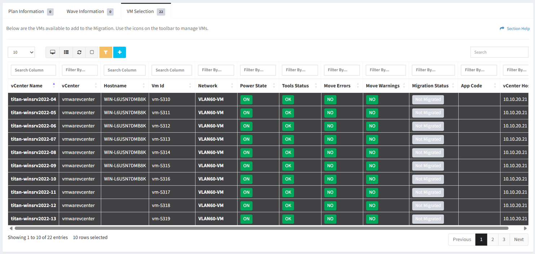535x254 pixels.
Task: Open vCenter column Filter By field
Action: pyautogui.click(x=80, y=70)
